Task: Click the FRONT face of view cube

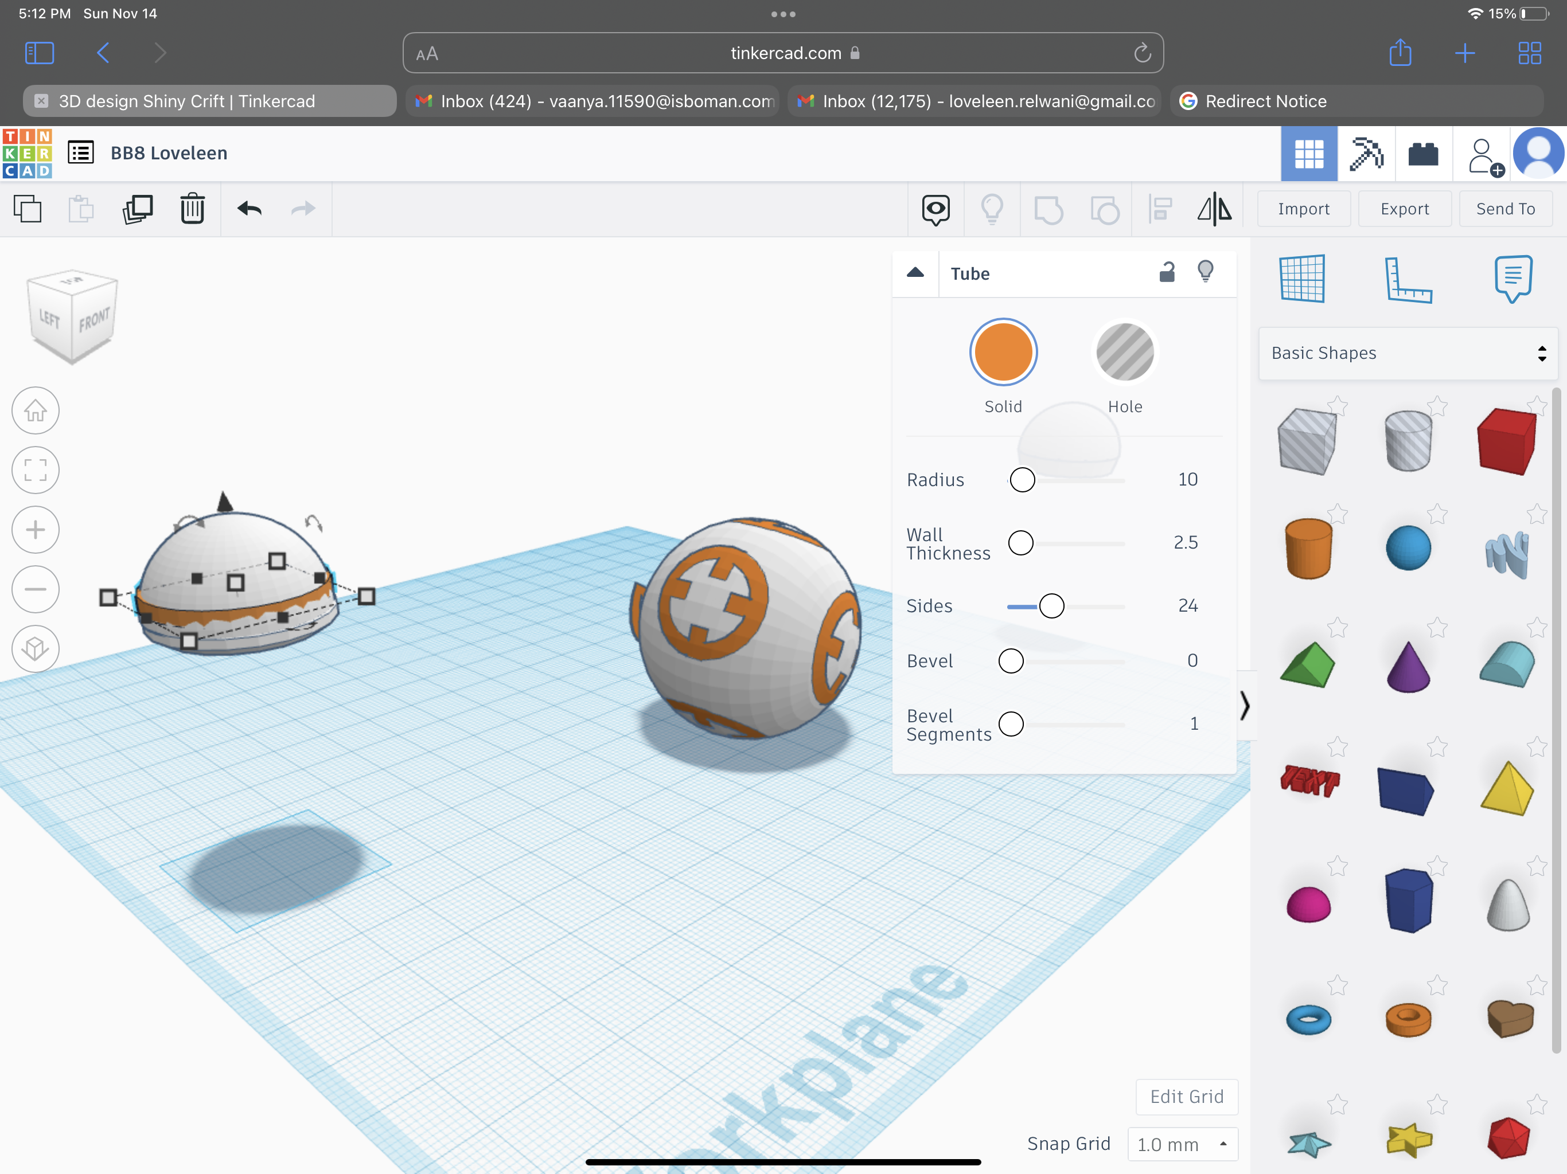Action: point(94,319)
